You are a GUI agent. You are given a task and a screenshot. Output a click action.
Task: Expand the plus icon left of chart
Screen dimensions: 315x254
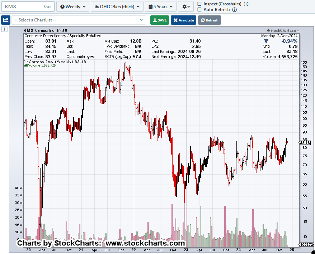click(4, 29)
